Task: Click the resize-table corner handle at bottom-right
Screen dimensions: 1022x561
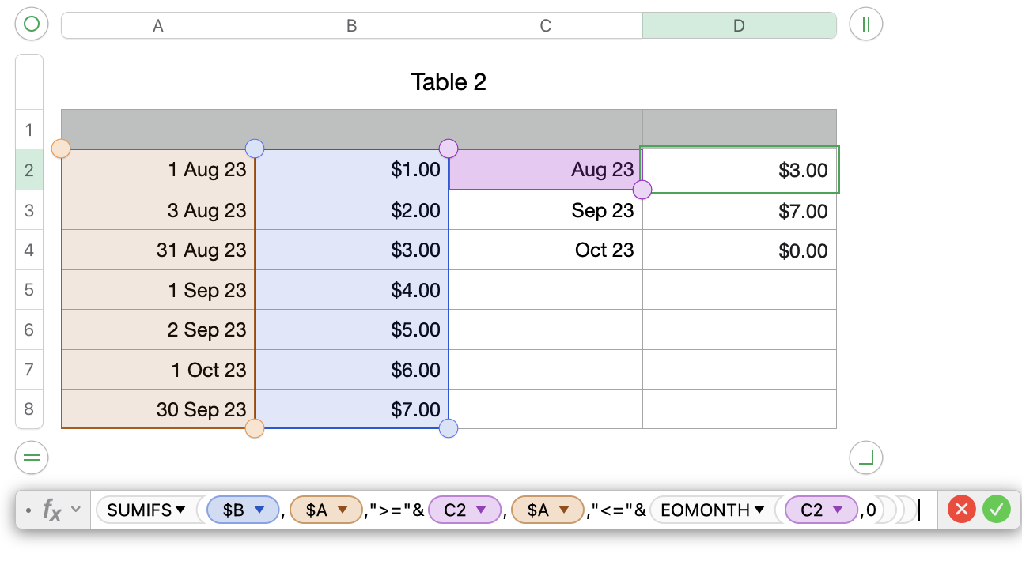Action: (865, 457)
